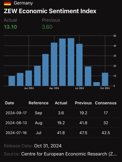
Task: Tap the Jul consensus value 42.5
Action: tap(106, 133)
